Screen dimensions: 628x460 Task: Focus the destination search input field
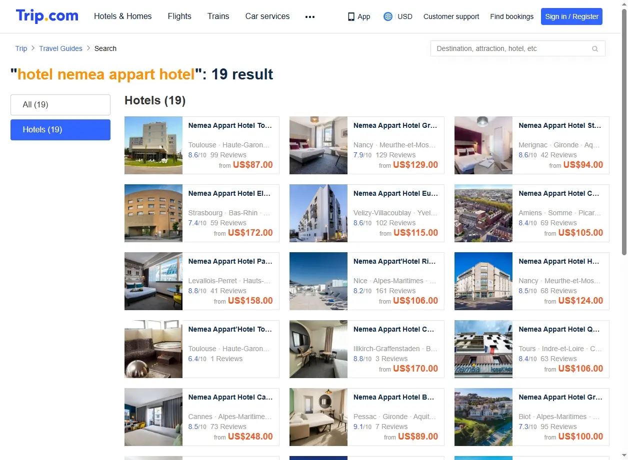tap(511, 48)
